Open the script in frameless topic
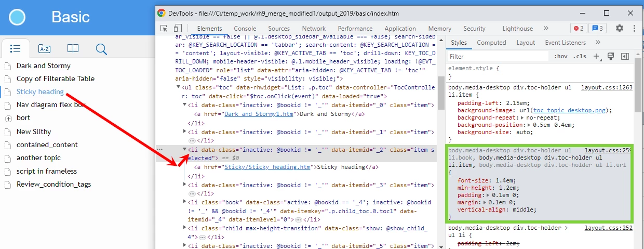 (47, 172)
